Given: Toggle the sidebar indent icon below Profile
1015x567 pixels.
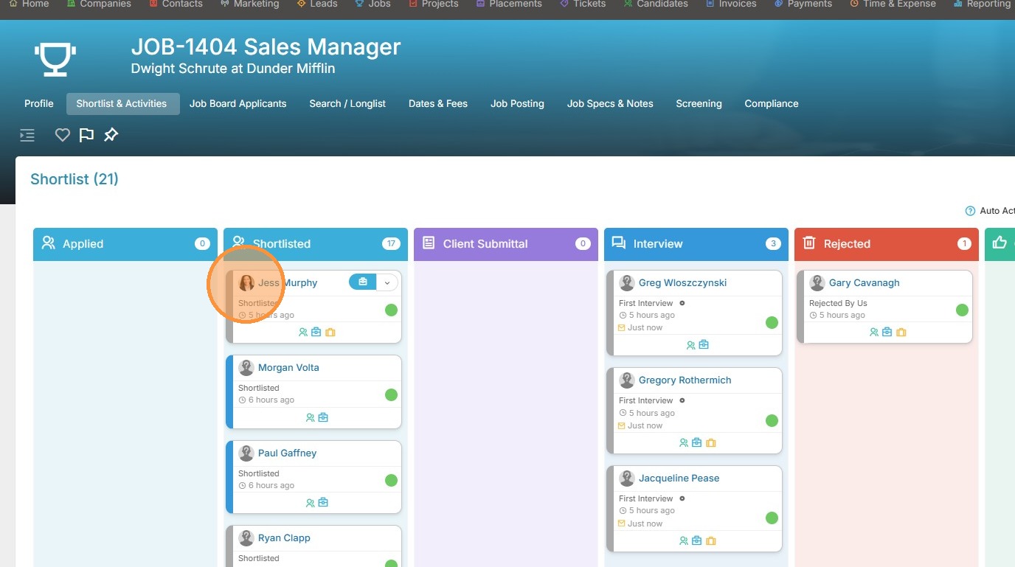Looking at the screenshot, I should pos(27,135).
